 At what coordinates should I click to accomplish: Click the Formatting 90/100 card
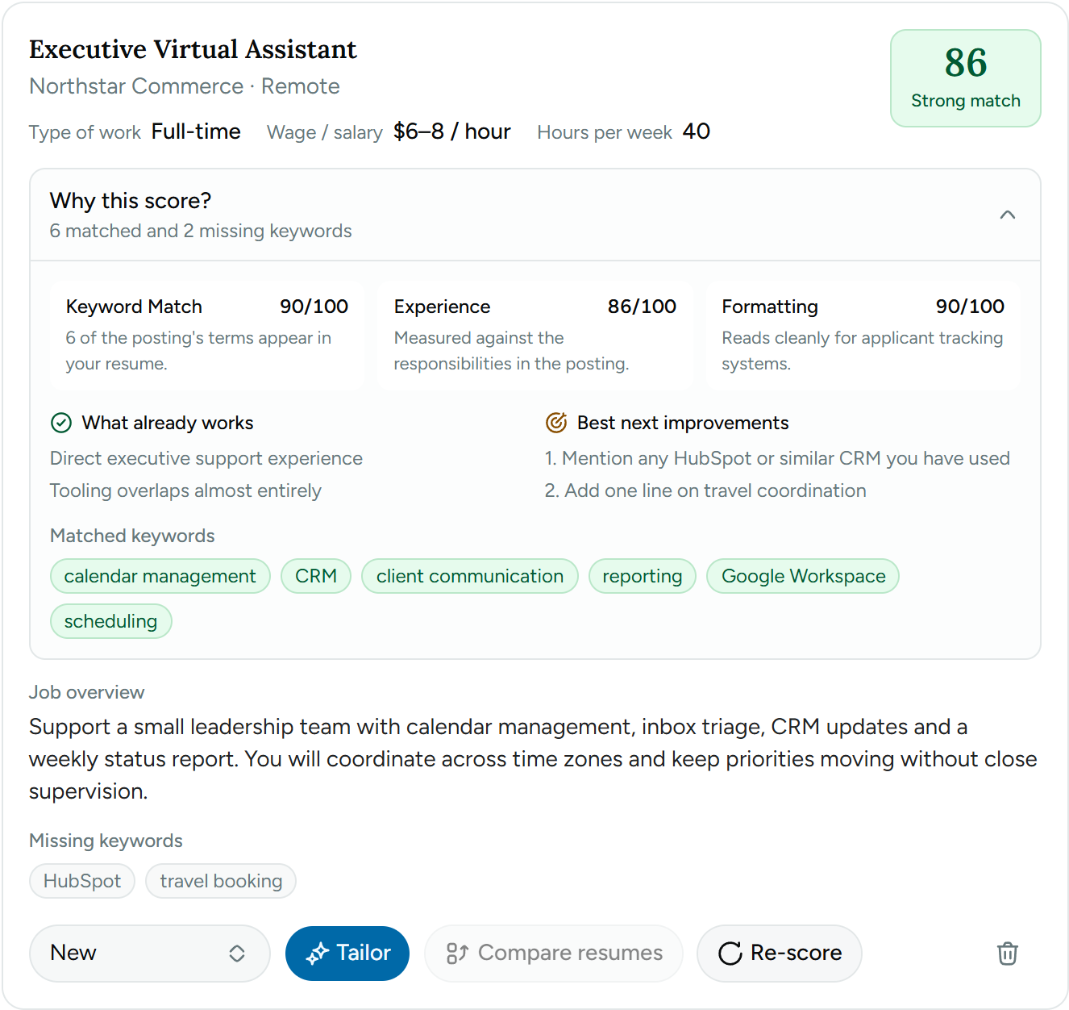click(863, 335)
